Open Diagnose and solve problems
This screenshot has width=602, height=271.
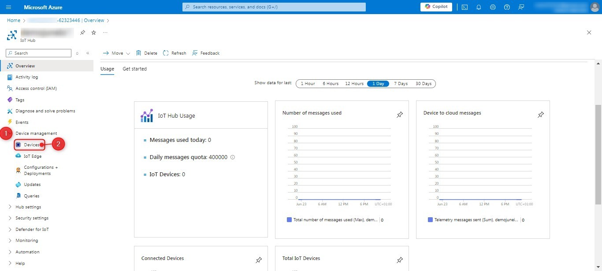(x=45, y=111)
